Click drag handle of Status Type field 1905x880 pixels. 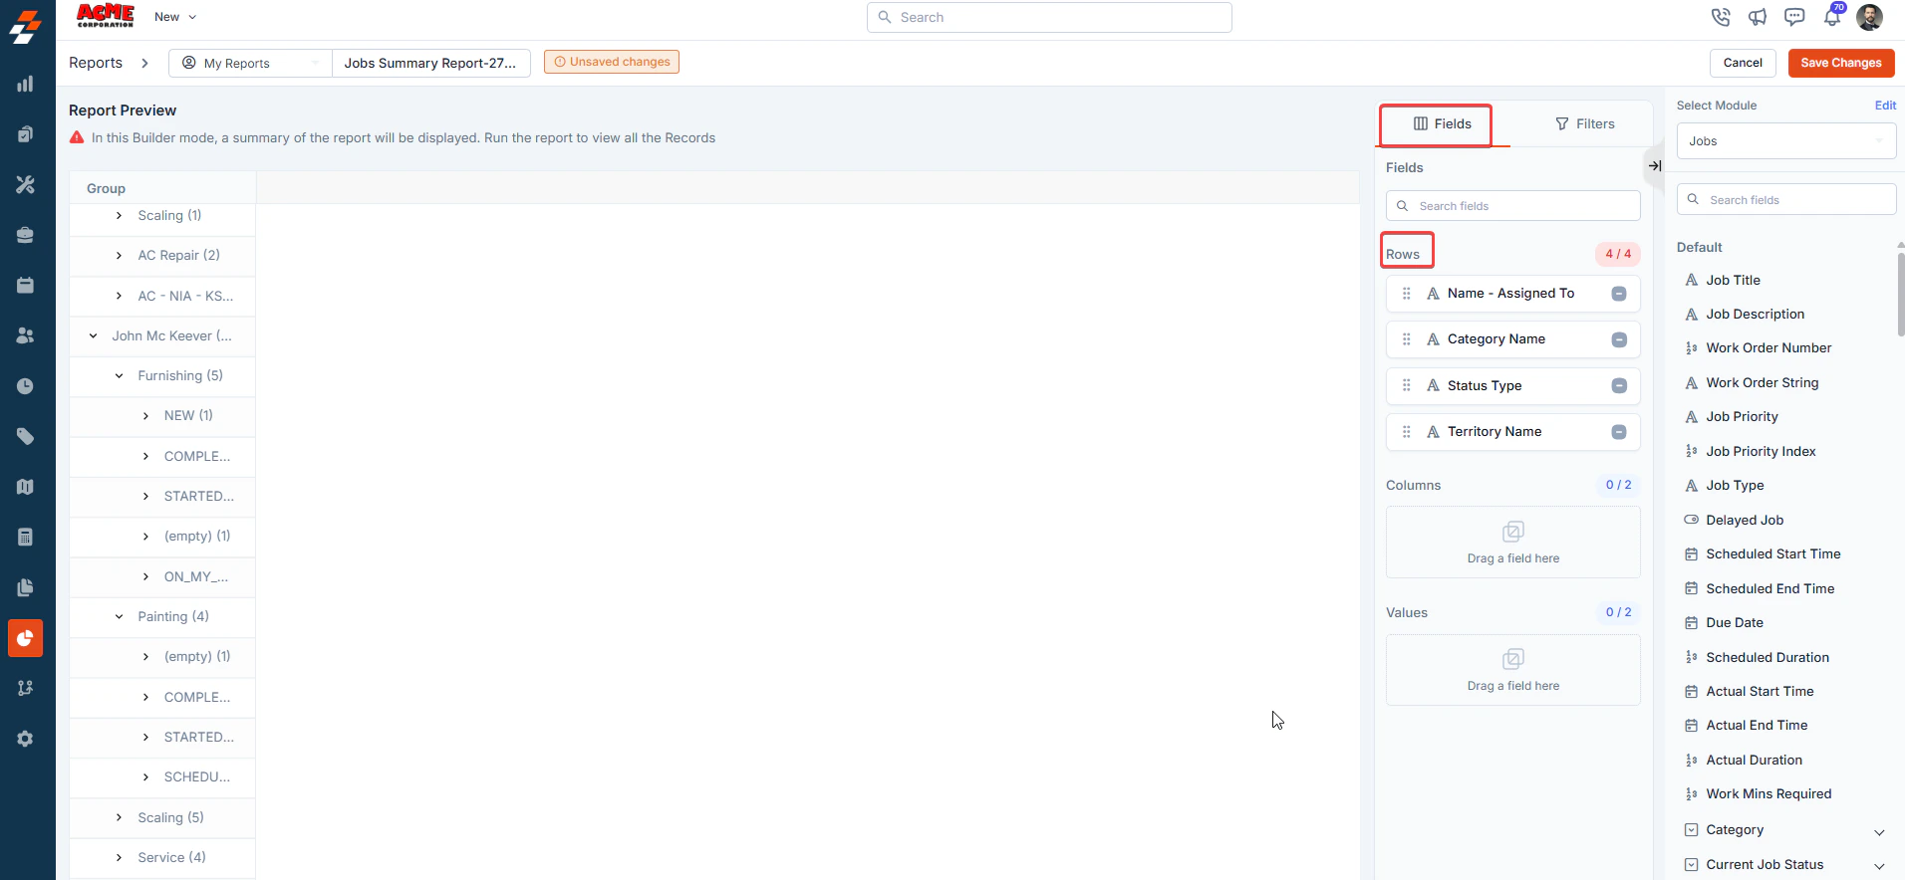tap(1407, 386)
